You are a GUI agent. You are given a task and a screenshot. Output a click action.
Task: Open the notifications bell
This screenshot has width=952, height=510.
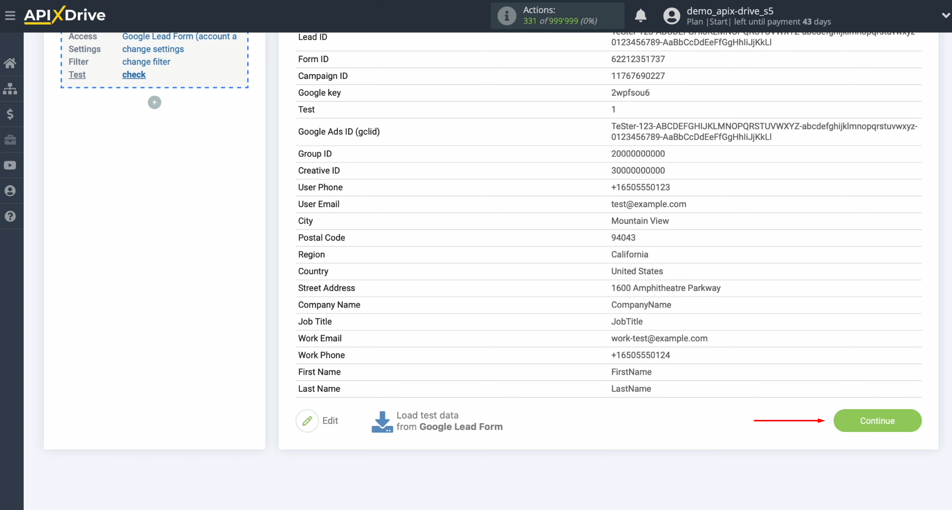640,16
